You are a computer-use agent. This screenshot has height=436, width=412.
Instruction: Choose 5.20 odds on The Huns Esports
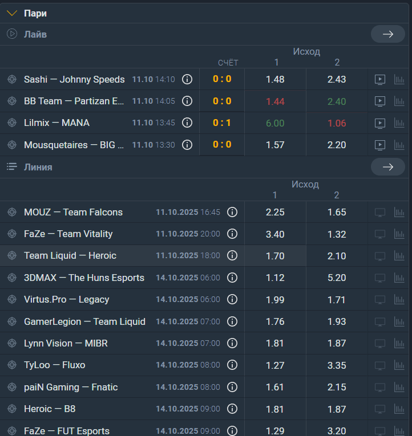tap(337, 278)
